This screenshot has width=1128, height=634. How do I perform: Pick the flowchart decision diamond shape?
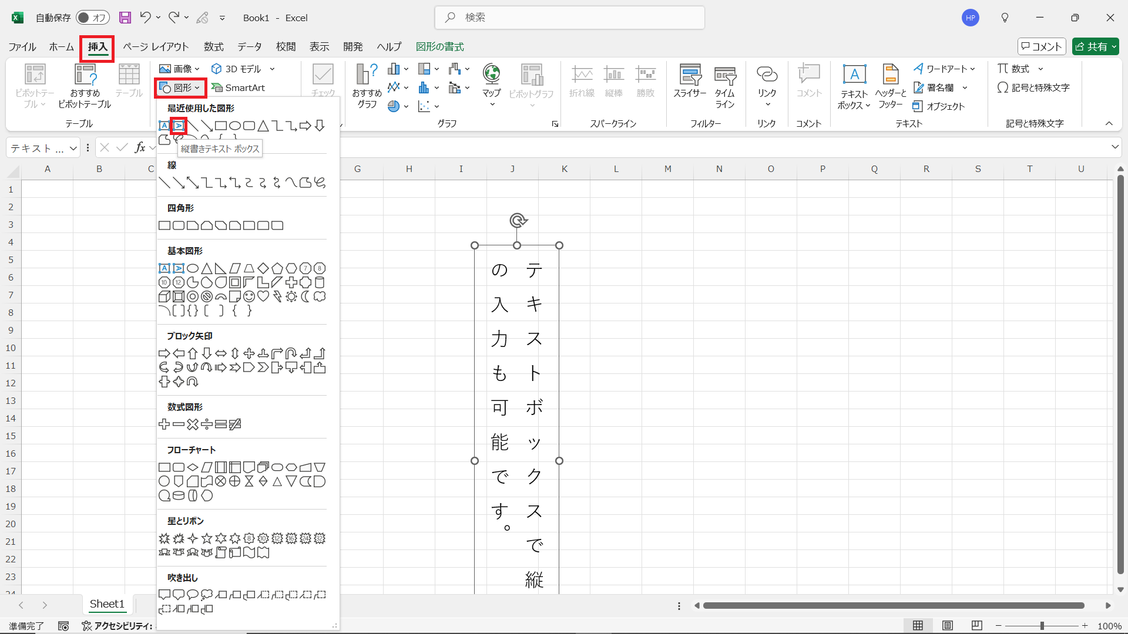(x=193, y=467)
